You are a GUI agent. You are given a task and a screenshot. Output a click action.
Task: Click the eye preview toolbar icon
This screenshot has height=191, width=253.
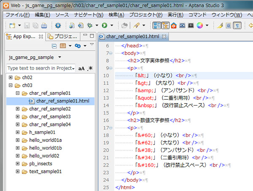[x=182, y=25]
